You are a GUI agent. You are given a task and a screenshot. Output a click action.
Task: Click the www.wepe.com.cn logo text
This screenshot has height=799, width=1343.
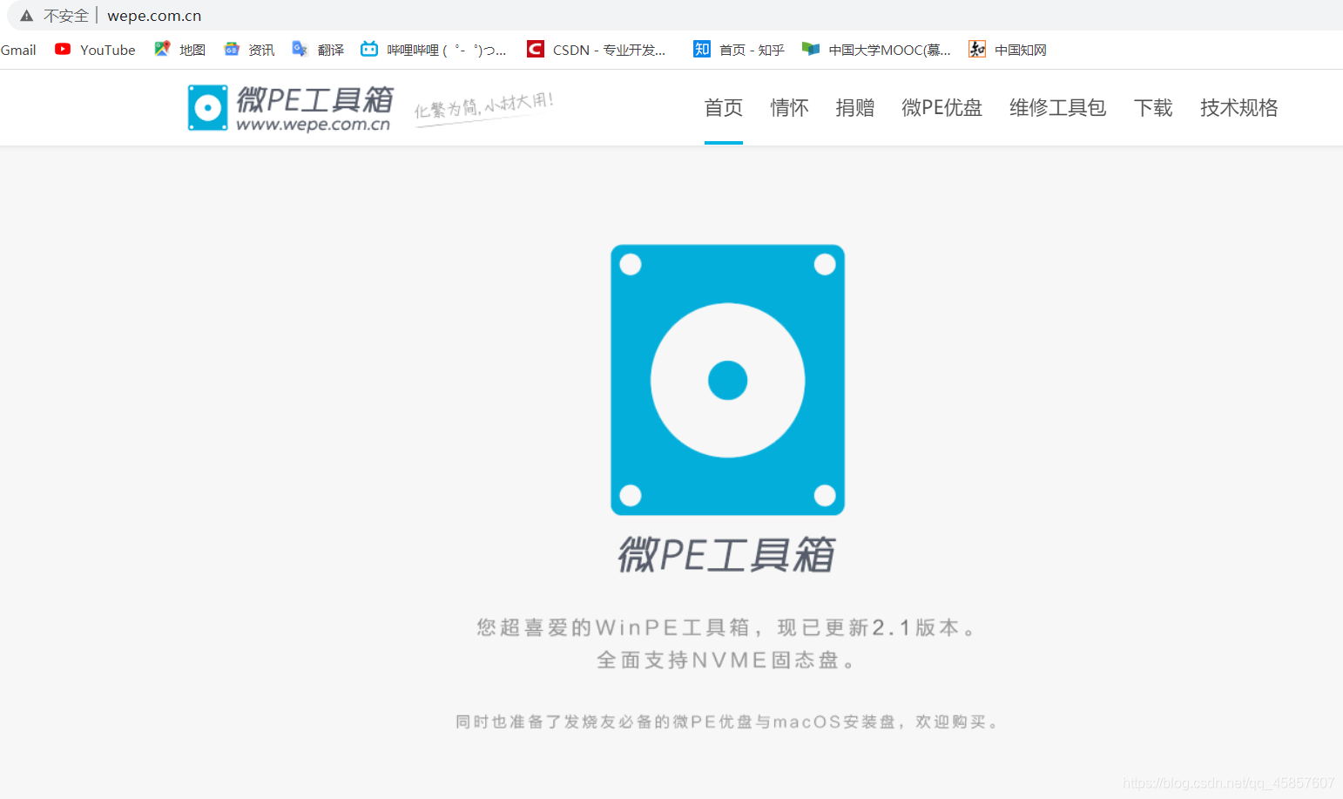click(x=314, y=125)
